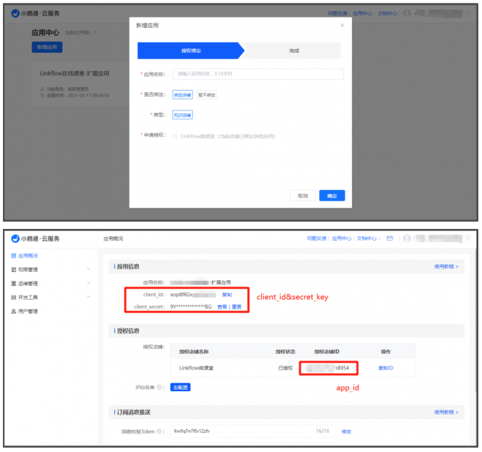Open 用户管理 in the sidebar
The image size is (482, 452).
pyautogui.click(x=28, y=312)
